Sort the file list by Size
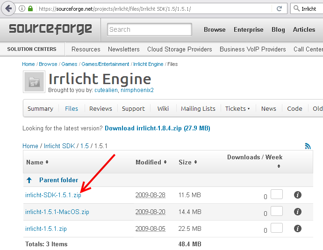Viewport: 323px width, 250px height. (x=187, y=162)
